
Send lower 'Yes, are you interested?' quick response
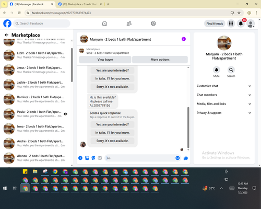point(112,124)
